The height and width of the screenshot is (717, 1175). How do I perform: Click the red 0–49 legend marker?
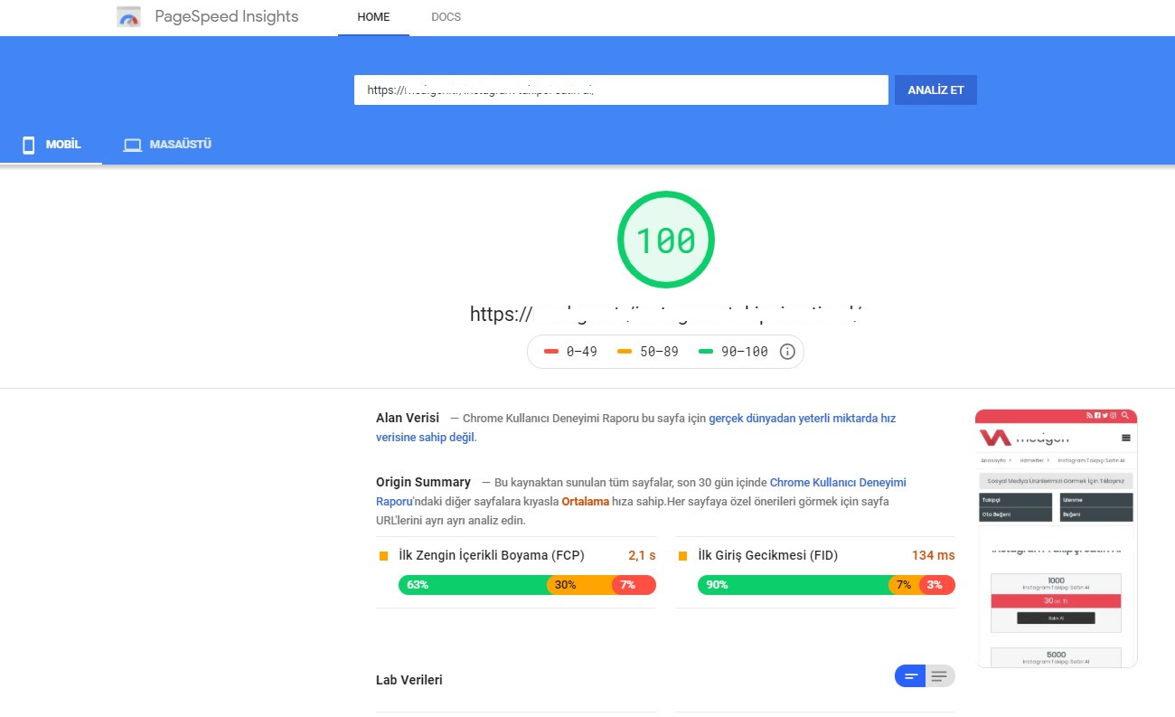coord(551,352)
